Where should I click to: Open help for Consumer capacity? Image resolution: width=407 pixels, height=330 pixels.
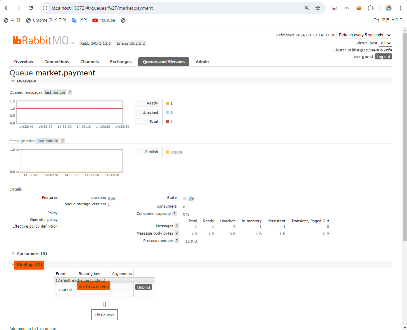[x=175, y=213]
